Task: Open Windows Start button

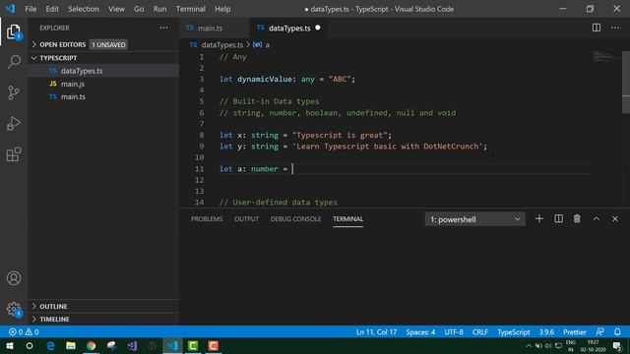Action: point(9,345)
